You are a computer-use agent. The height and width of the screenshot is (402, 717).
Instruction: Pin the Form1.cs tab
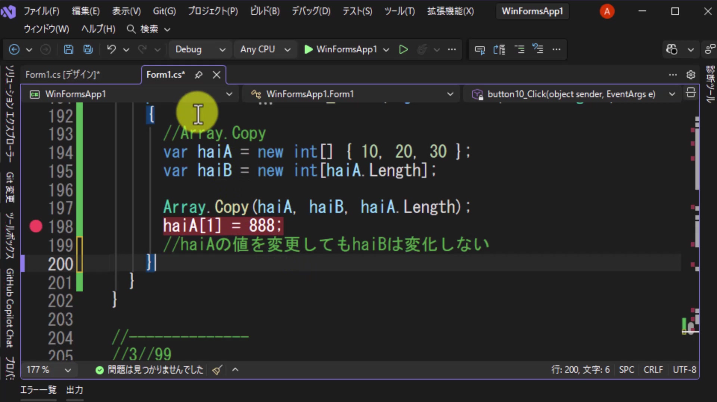click(199, 75)
